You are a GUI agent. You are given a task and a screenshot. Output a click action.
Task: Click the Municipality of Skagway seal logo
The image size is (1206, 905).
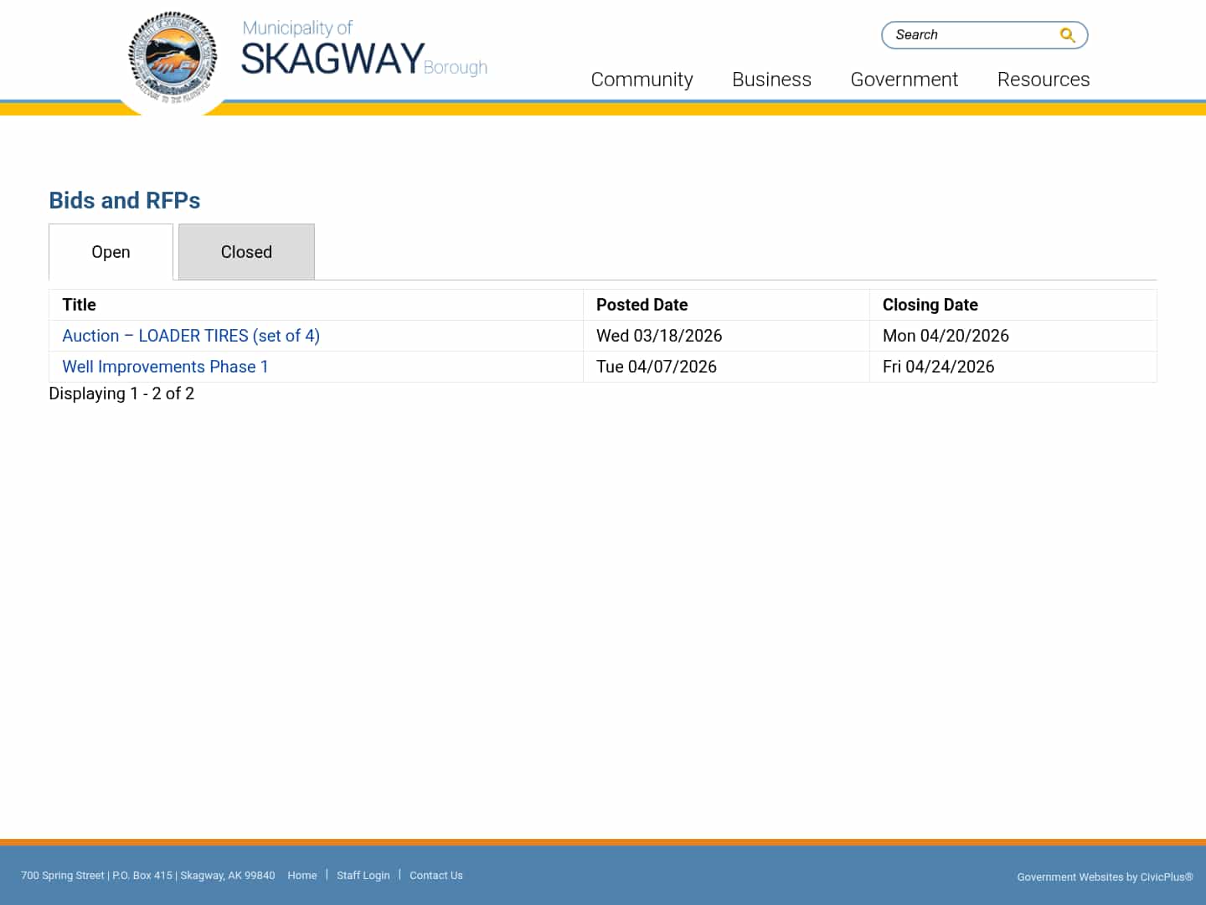click(x=173, y=59)
